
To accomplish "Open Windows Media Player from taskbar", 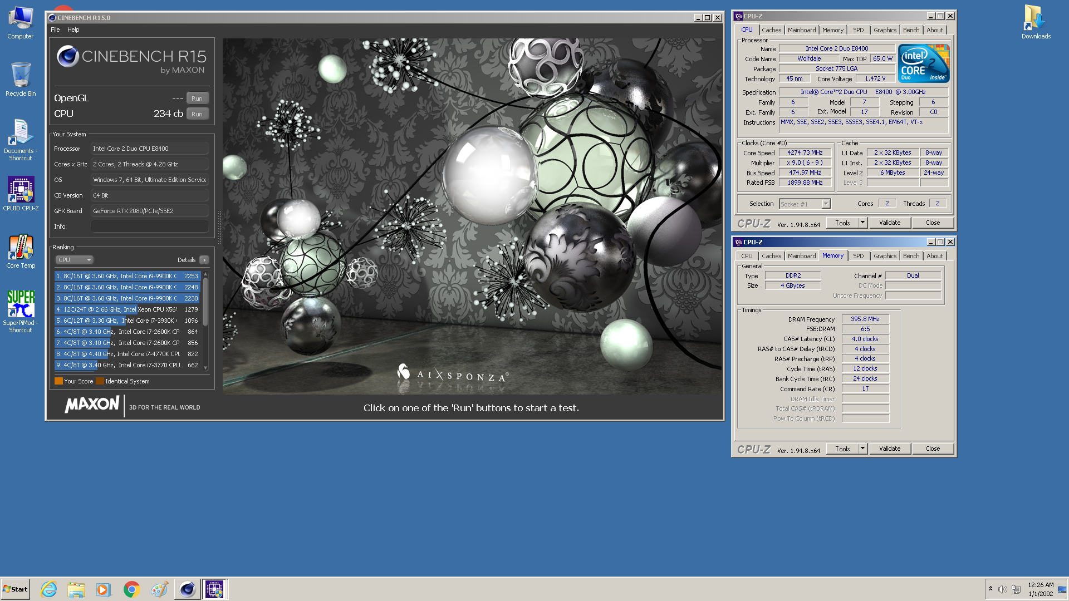I will coord(104,589).
